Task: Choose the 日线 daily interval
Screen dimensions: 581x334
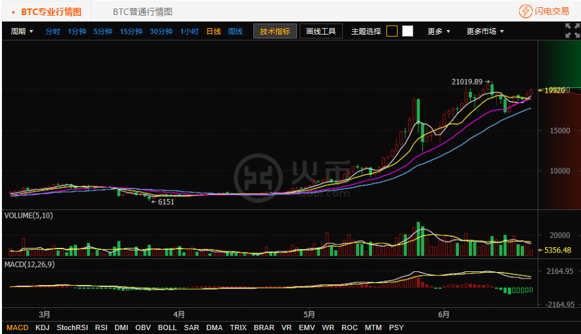Action: click(213, 31)
